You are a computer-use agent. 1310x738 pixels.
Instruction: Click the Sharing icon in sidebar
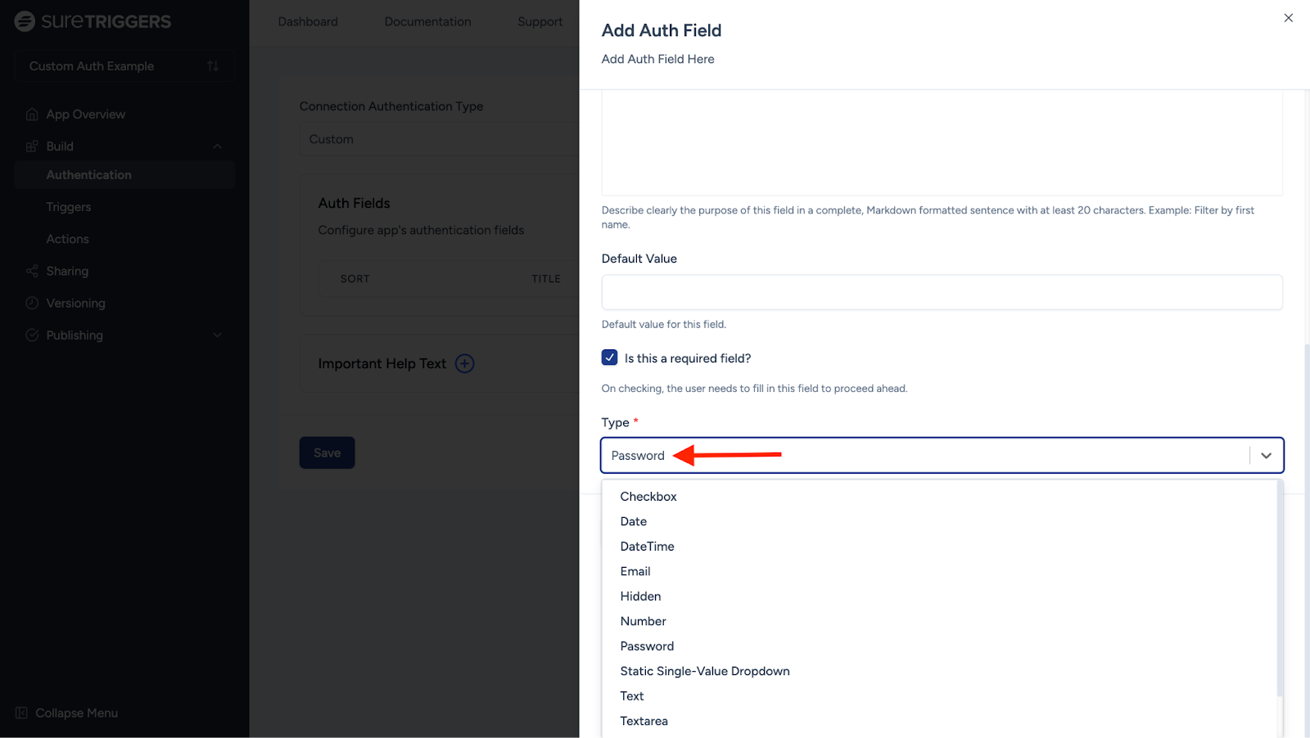32,271
